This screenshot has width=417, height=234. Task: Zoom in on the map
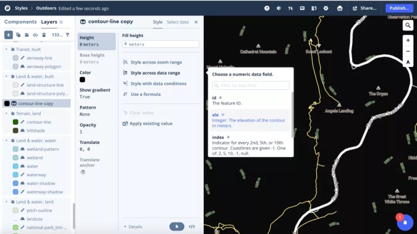coord(408,40)
